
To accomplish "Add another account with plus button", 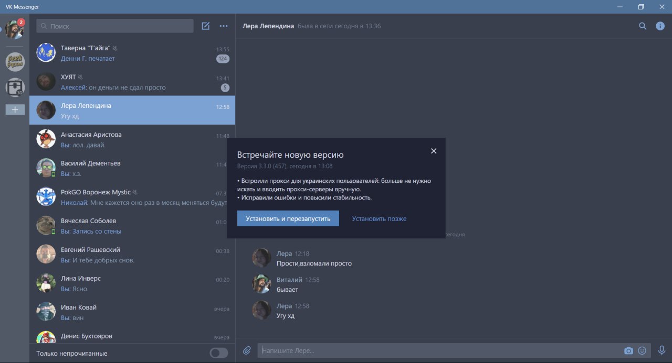I will tap(15, 109).
